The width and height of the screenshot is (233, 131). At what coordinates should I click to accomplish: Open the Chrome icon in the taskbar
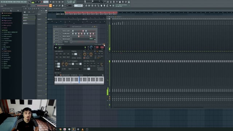coord(60,129)
